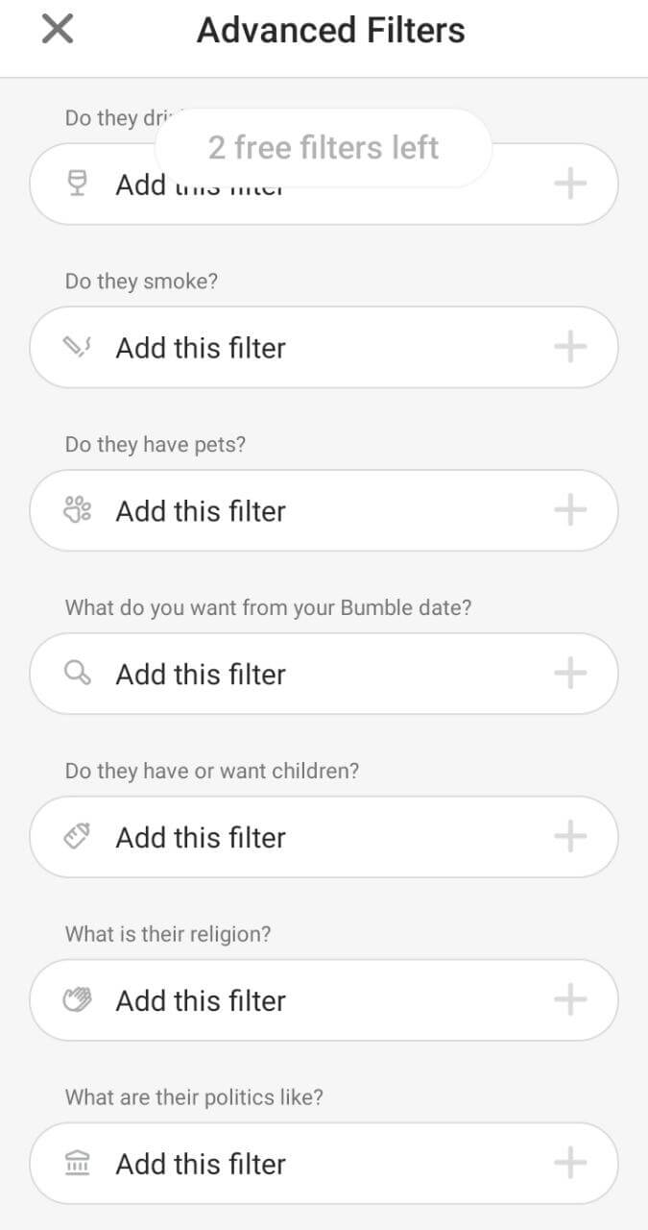This screenshot has width=648, height=1230.
Task: Click the cigarette smoking icon
Action: [77, 347]
